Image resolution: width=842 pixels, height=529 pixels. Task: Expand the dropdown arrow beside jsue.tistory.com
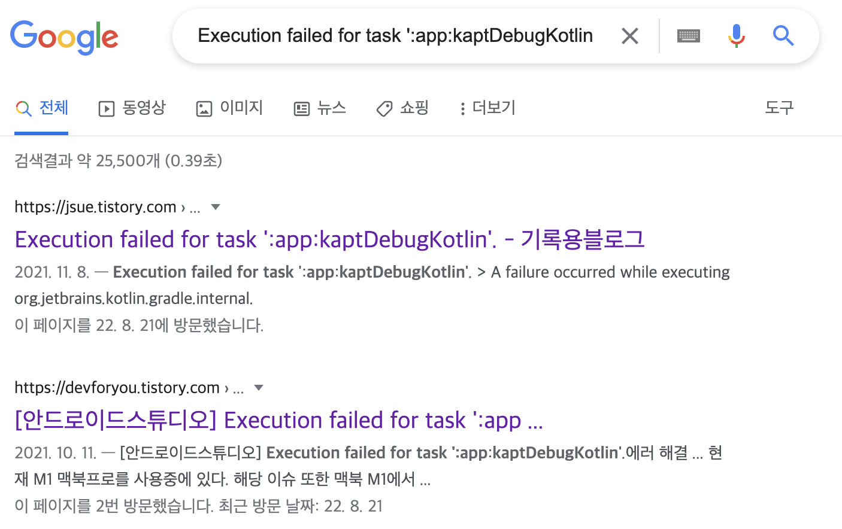click(216, 207)
